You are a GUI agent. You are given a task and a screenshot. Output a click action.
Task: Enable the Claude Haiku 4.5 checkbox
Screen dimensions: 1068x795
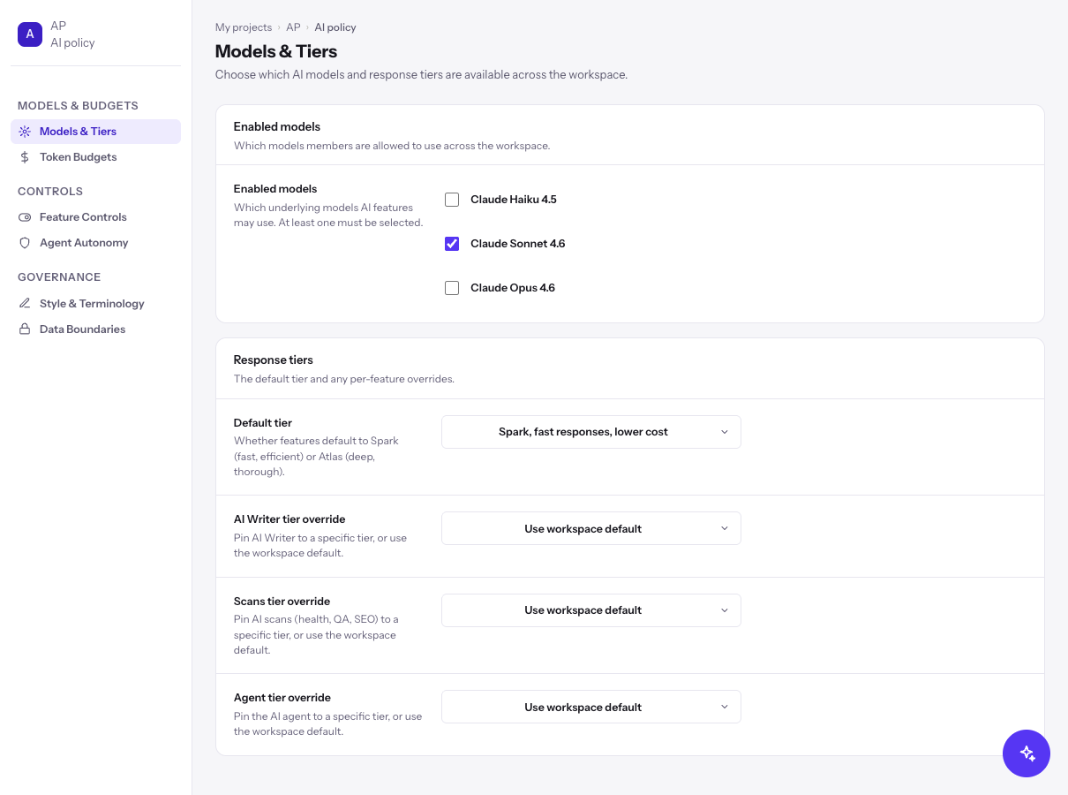452,200
